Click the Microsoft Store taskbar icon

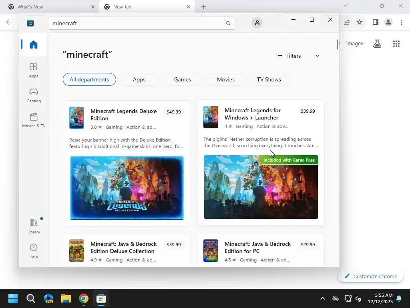(x=101, y=298)
